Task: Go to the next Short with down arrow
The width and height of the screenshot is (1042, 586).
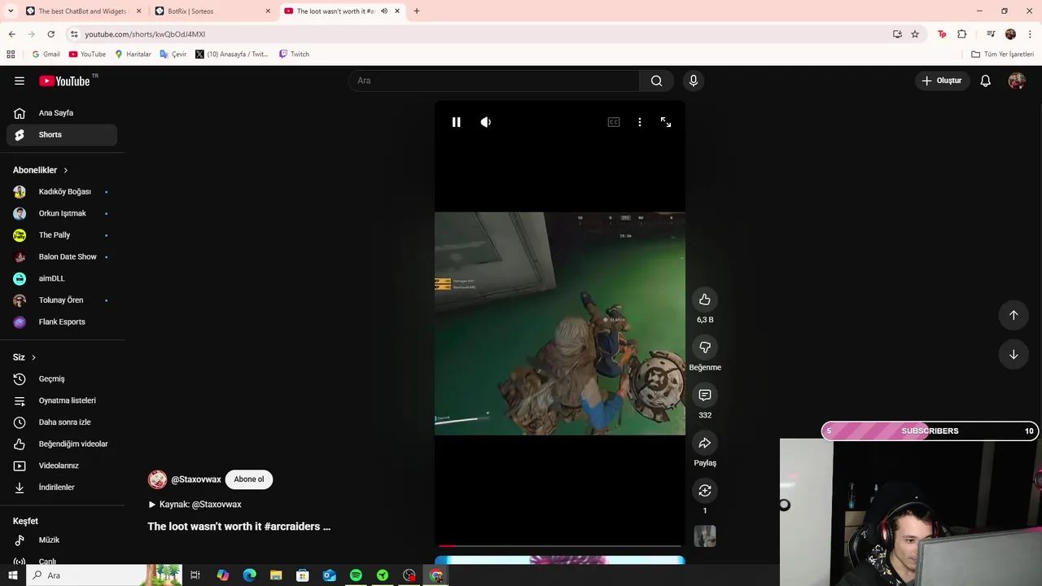Action: [1014, 355]
